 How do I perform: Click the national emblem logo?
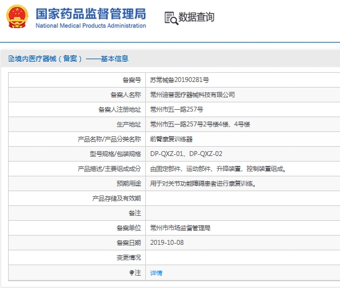pos(17,17)
